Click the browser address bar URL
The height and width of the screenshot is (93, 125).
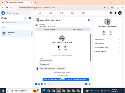[37, 8]
